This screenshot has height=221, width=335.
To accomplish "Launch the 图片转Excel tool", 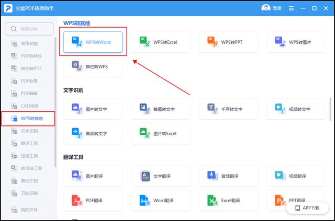I will pyautogui.click(x=161, y=134).
